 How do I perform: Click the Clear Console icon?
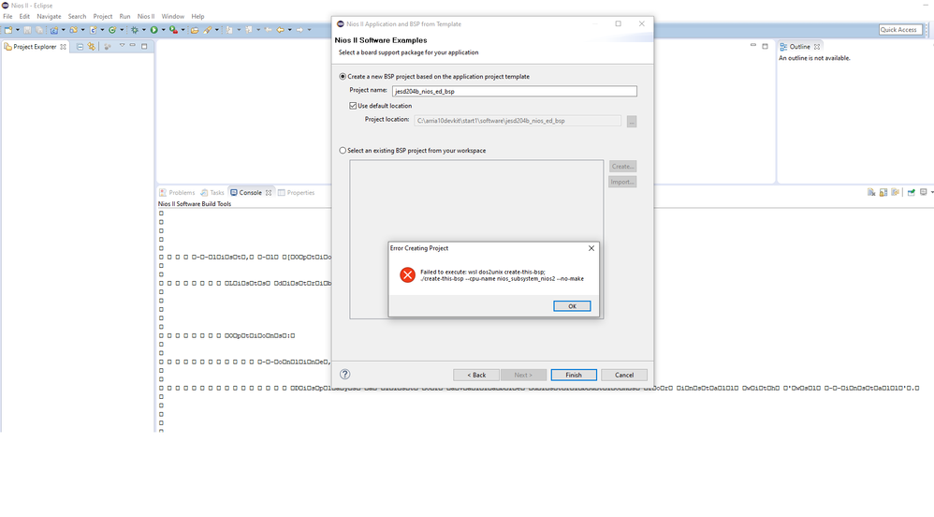coord(871,192)
